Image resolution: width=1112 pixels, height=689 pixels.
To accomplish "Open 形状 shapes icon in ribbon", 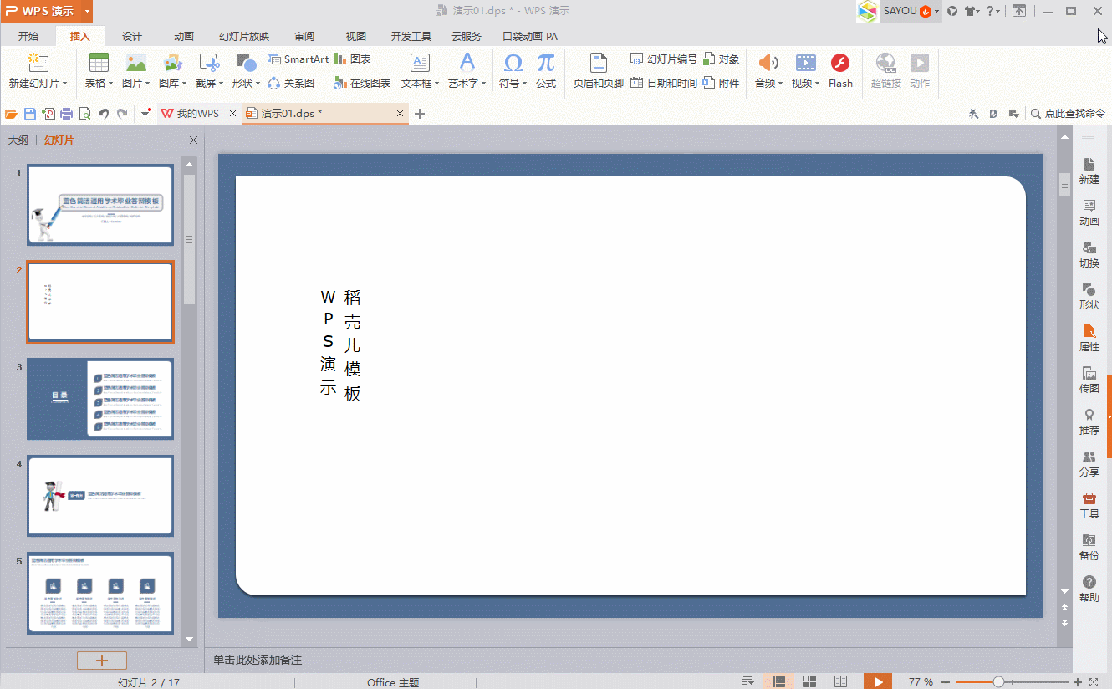I will point(246,63).
